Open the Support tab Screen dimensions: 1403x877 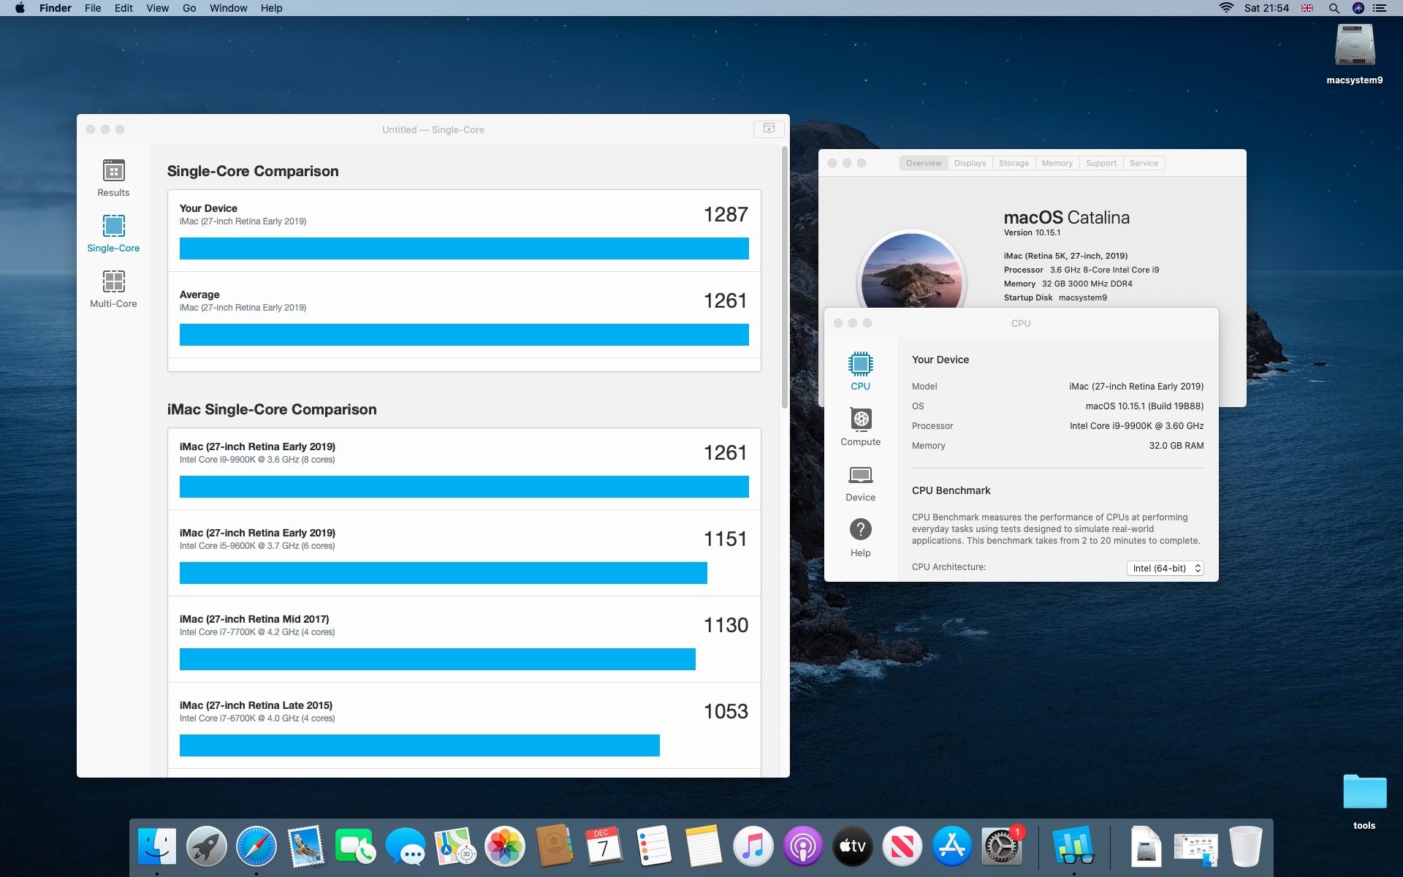(1100, 163)
